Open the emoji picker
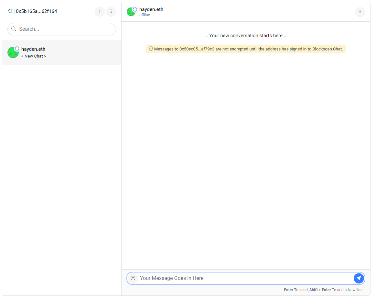Viewport: 376px width, 299px height. 133,278
